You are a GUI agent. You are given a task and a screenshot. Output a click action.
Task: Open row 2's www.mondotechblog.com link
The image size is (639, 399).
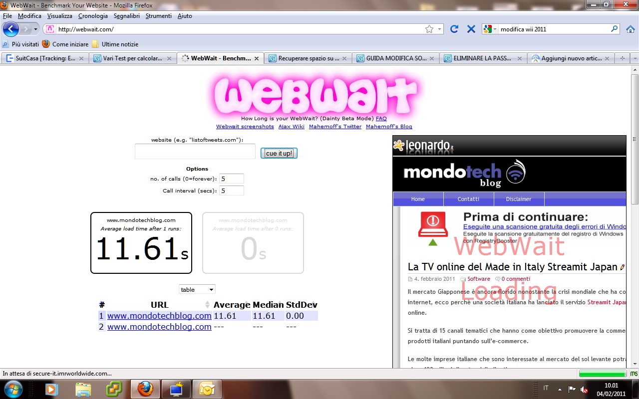[159, 327]
